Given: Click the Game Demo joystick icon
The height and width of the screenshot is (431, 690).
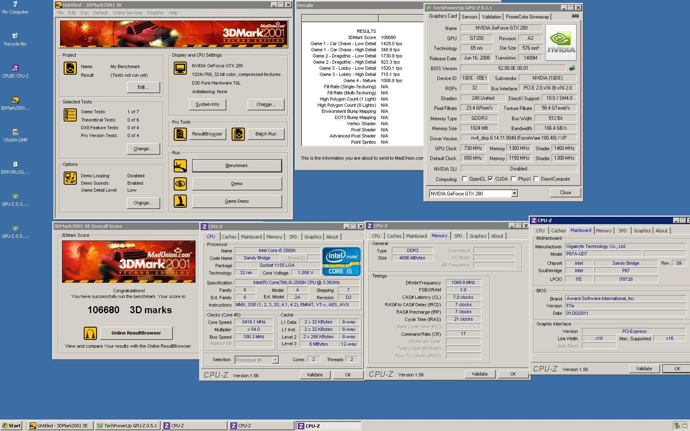Looking at the screenshot, I should point(180,201).
